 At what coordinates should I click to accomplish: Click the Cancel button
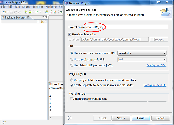click(160, 118)
